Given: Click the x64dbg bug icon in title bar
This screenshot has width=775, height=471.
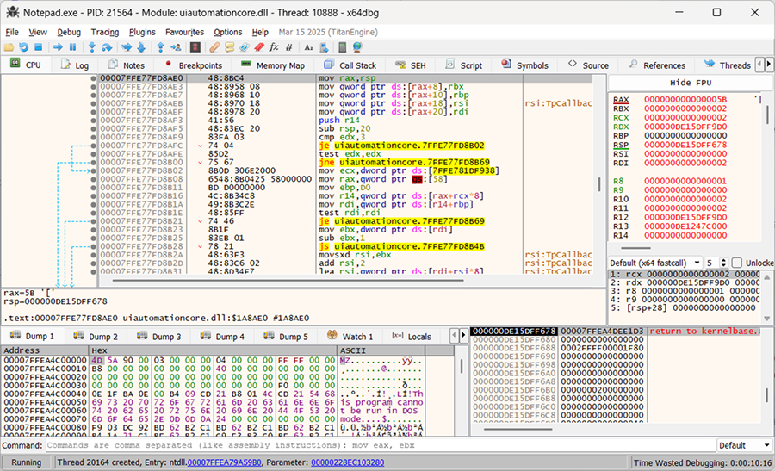Looking at the screenshot, I should click(12, 12).
